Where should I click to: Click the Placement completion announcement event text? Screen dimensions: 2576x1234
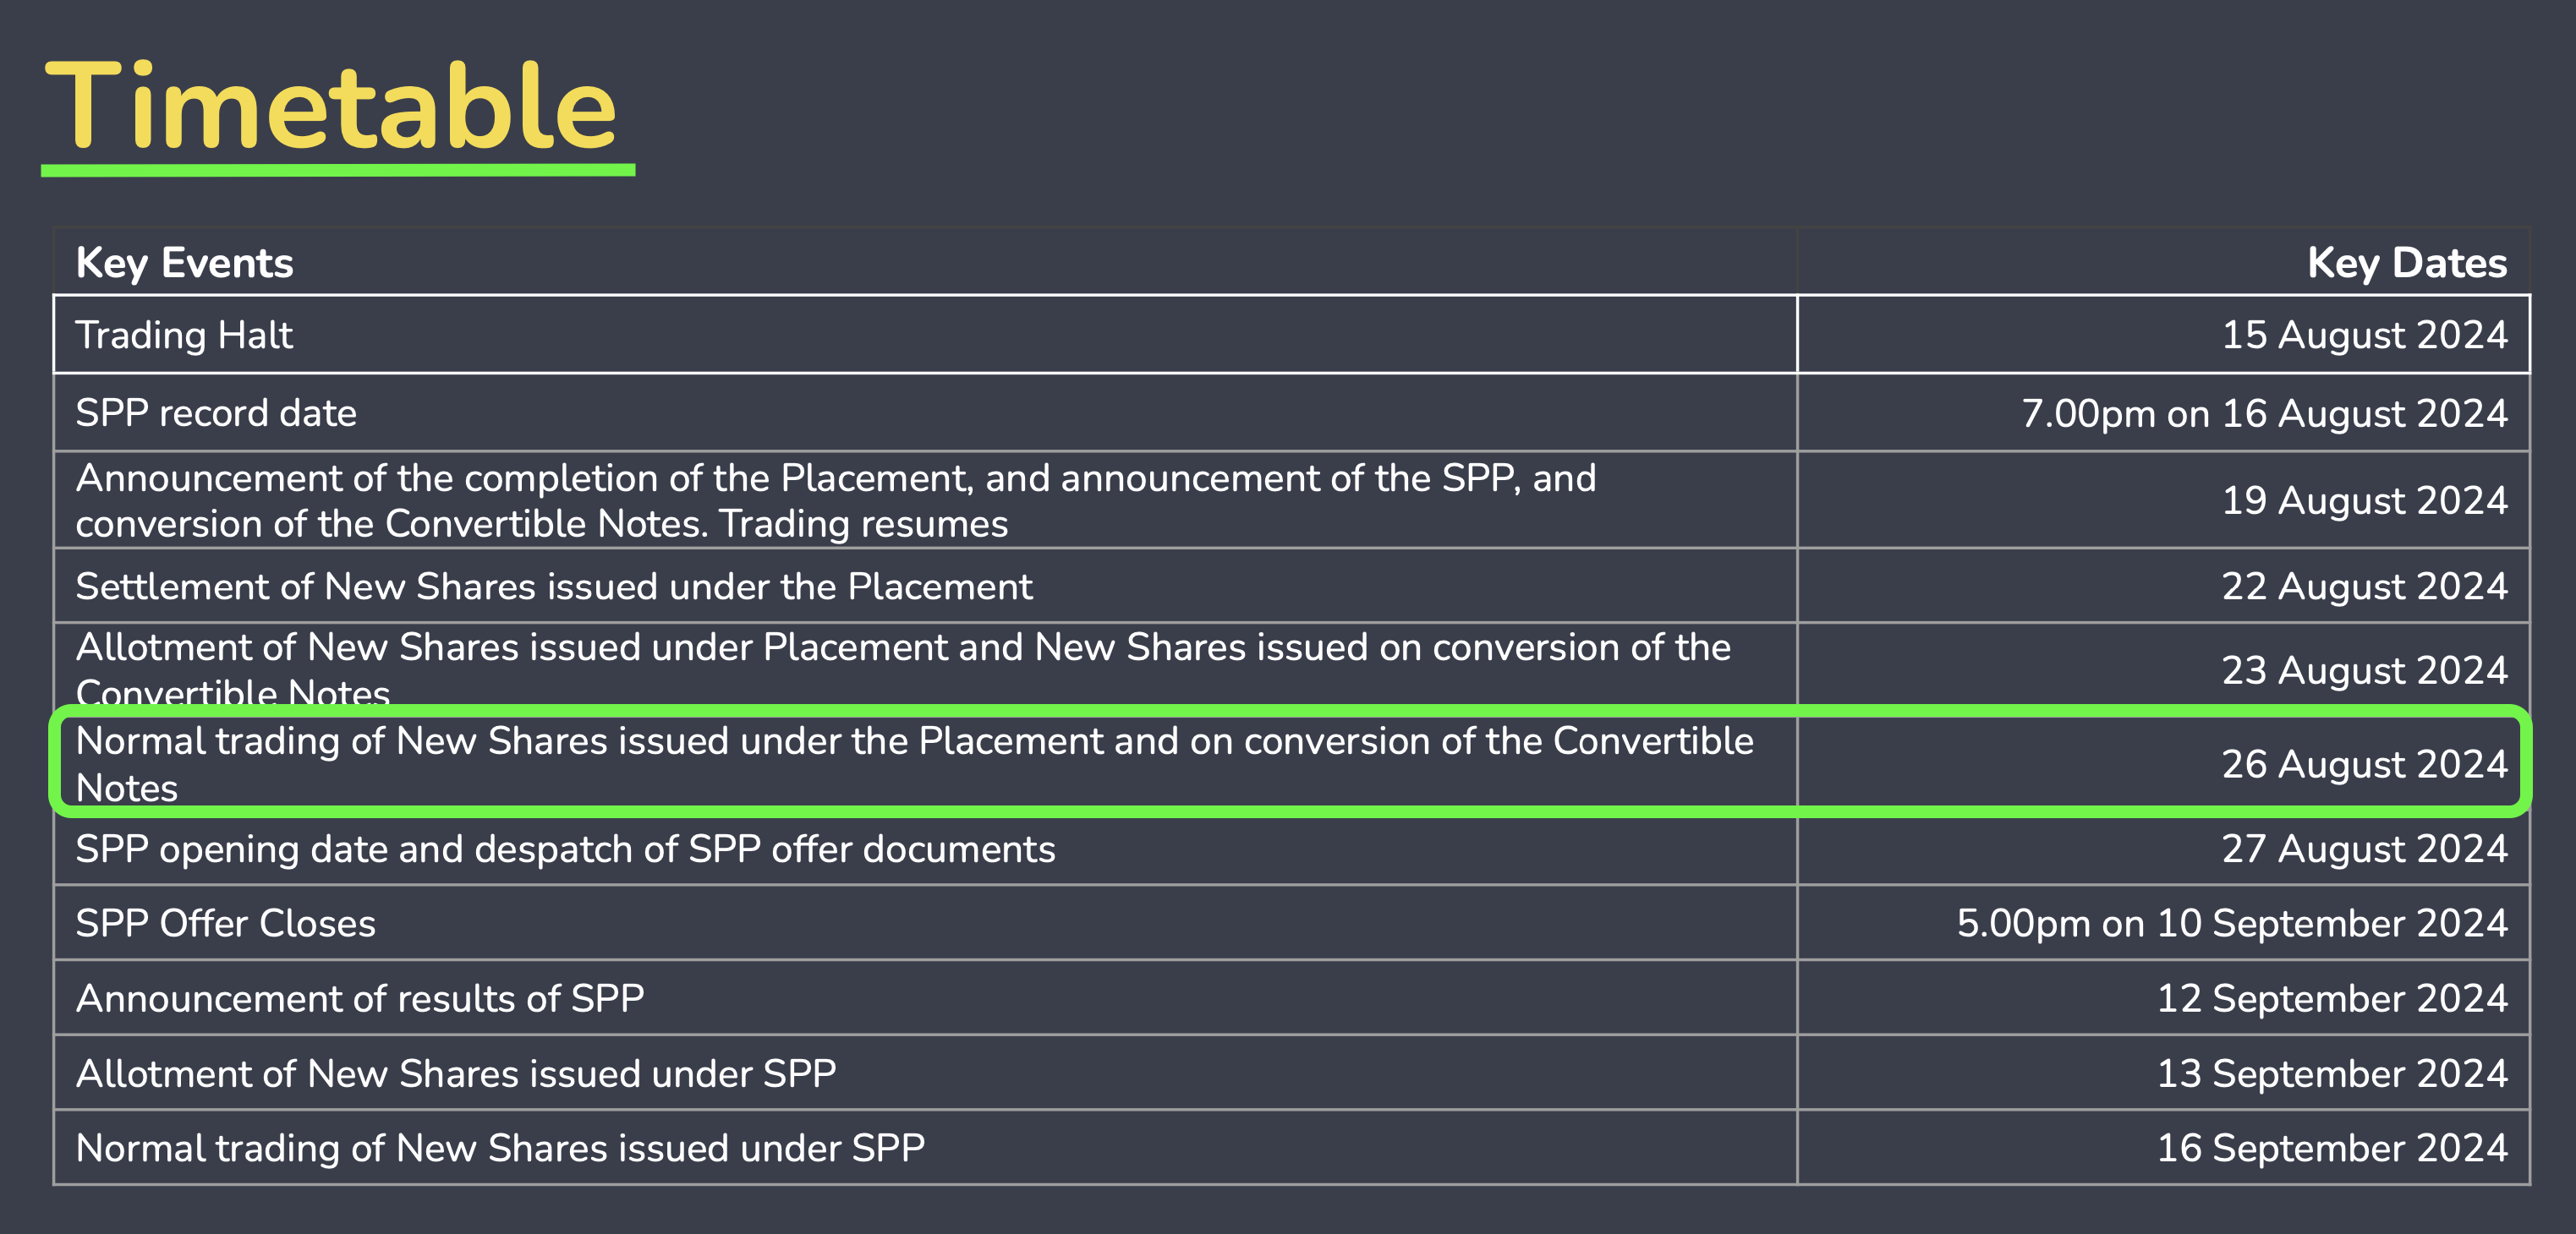(836, 500)
